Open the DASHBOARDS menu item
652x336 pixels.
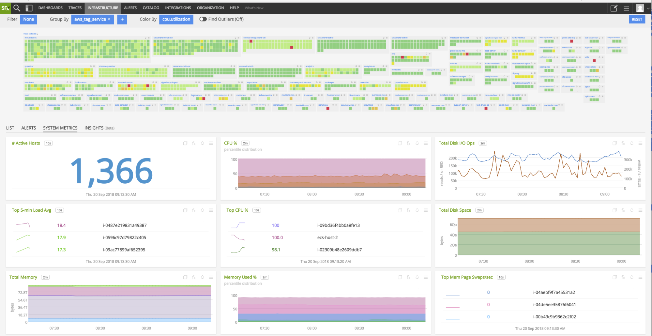coord(50,8)
